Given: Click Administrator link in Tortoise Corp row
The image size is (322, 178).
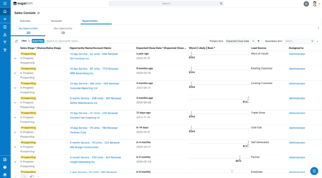Looking at the screenshot, I should click(297, 128).
